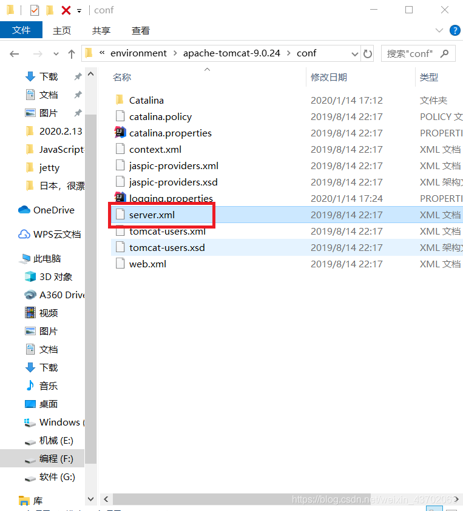The image size is (463, 511).
Task: Switch to the 查看 ribbon tab
Action: pyautogui.click(x=140, y=31)
